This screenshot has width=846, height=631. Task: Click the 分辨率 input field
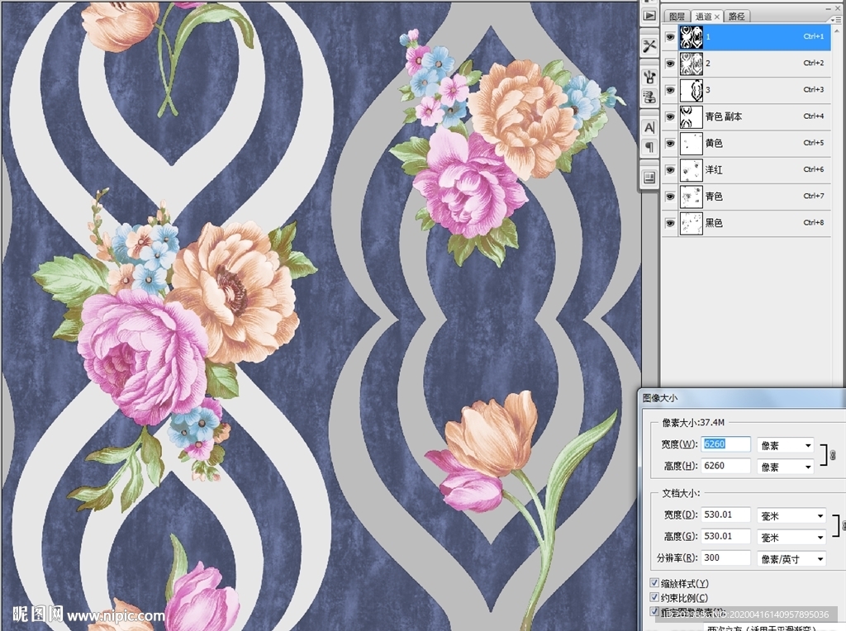point(725,558)
